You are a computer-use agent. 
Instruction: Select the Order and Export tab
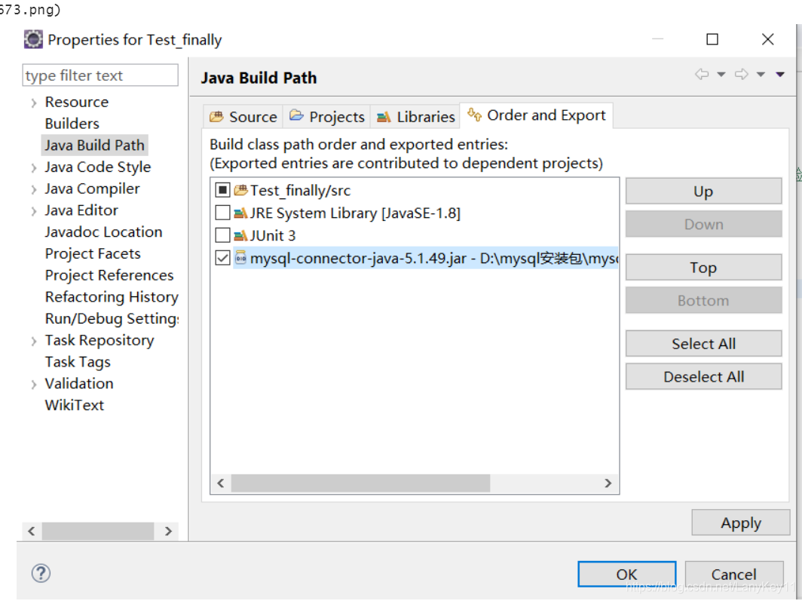coord(537,115)
